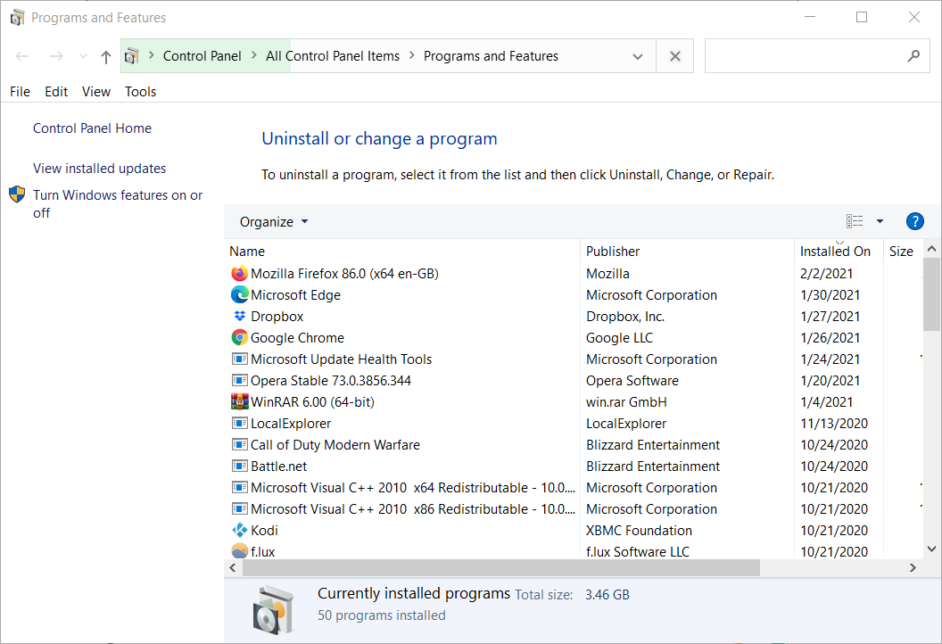This screenshot has width=942, height=644.
Task: Click the Visual C++ 2010 x64 icon
Action: (x=239, y=488)
